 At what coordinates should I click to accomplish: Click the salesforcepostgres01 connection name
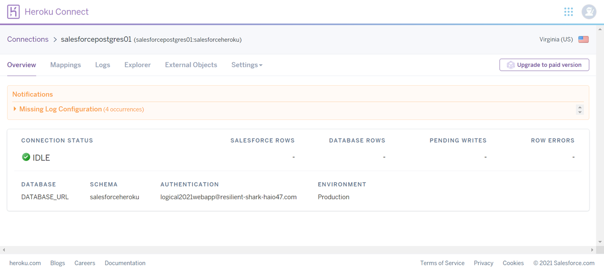click(x=96, y=39)
